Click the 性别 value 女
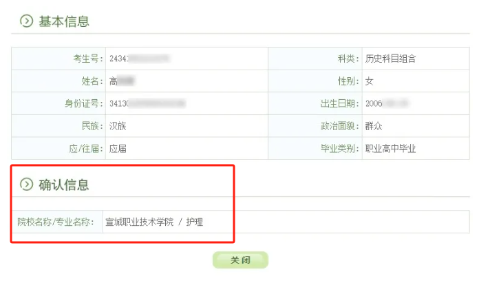Viewport: 479px width, 283px height. (x=370, y=81)
